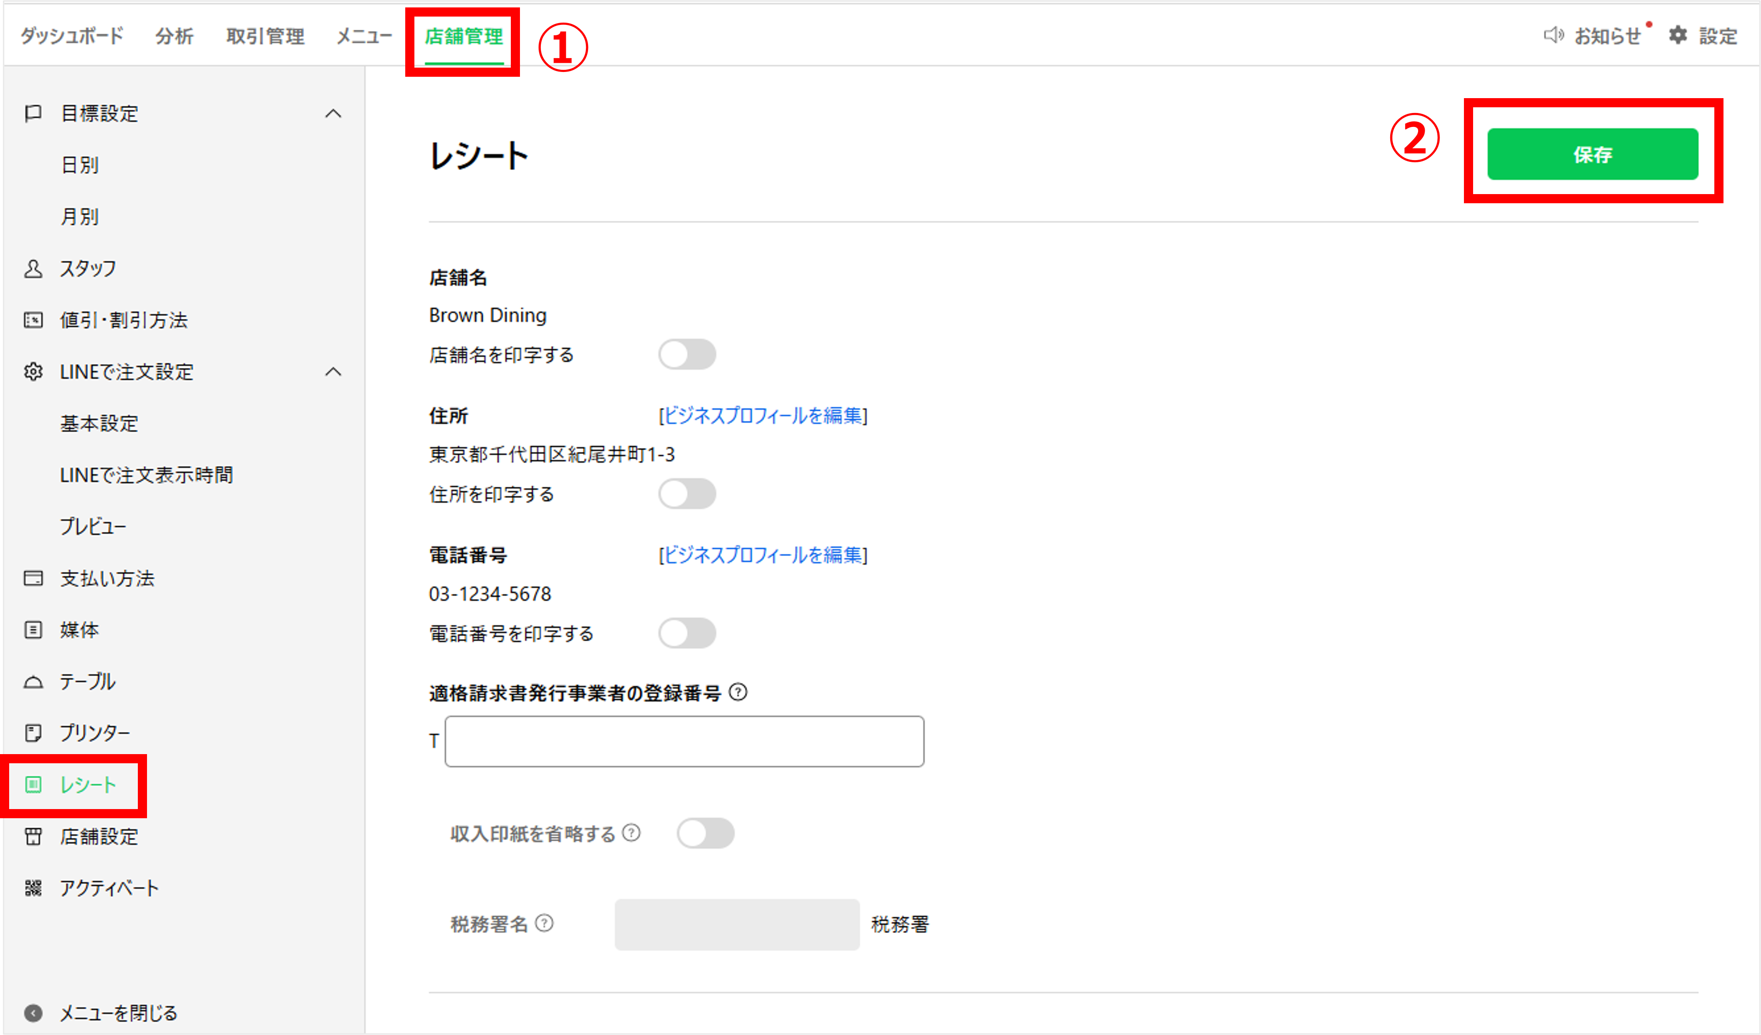Viewport: 1761px width, 1035px height.
Task: Click the speaker icon beside お知らせ
Action: pyautogui.click(x=1553, y=35)
